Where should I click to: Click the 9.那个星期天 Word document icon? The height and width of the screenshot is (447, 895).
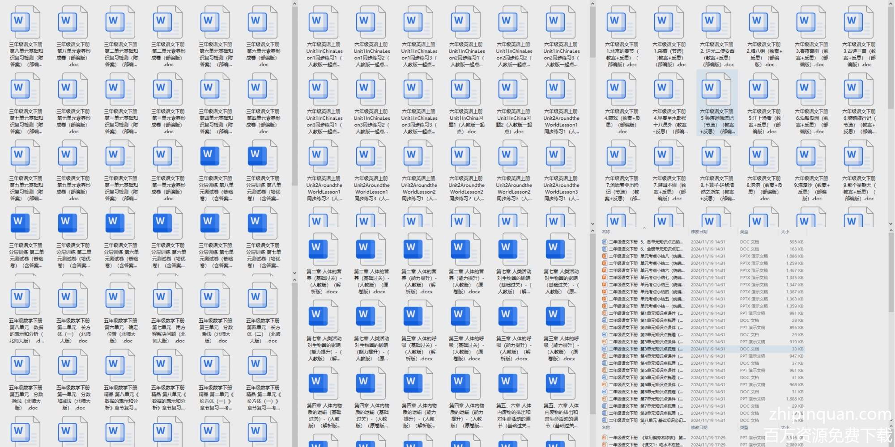859,156
